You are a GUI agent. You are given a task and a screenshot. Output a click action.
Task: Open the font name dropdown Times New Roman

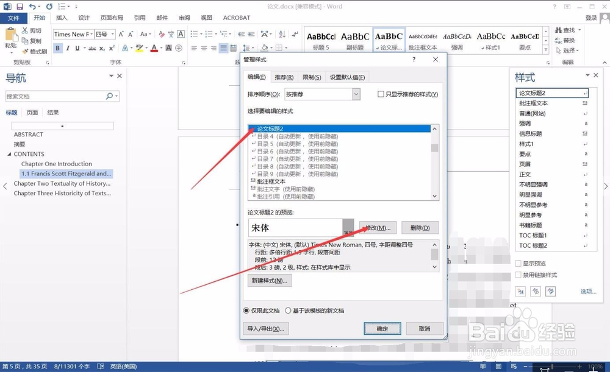[92, 34]
